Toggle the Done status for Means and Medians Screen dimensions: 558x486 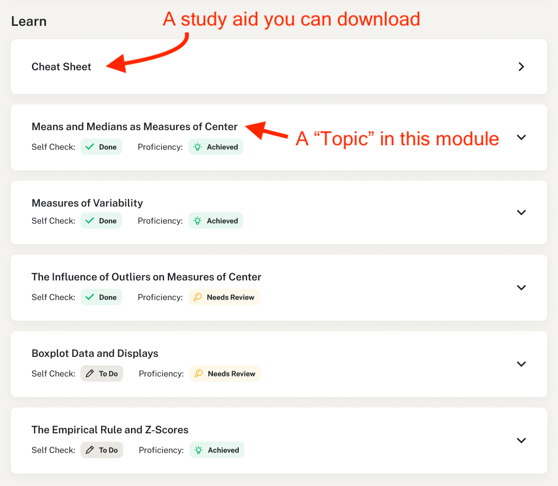[x=101, y=147]
